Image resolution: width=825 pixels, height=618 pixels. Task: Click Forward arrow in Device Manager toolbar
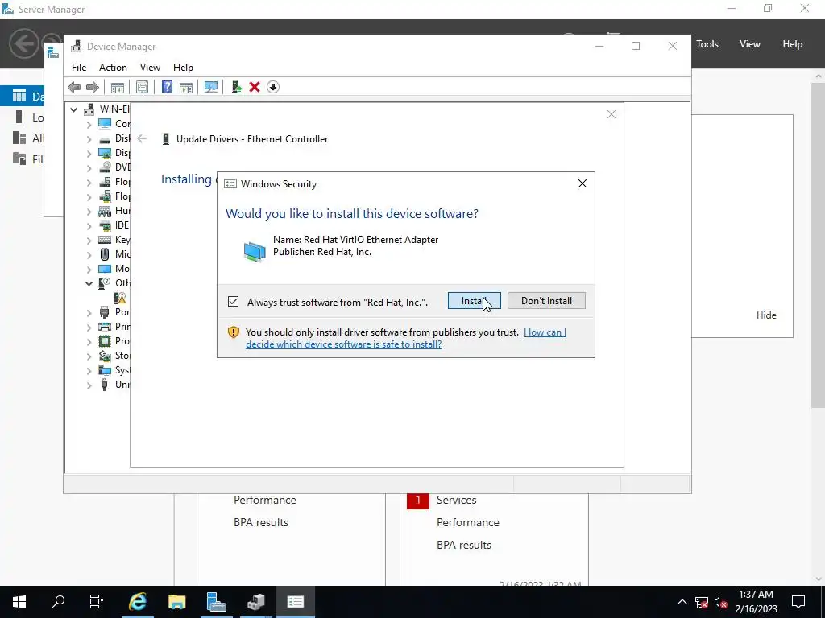[93, 87]
